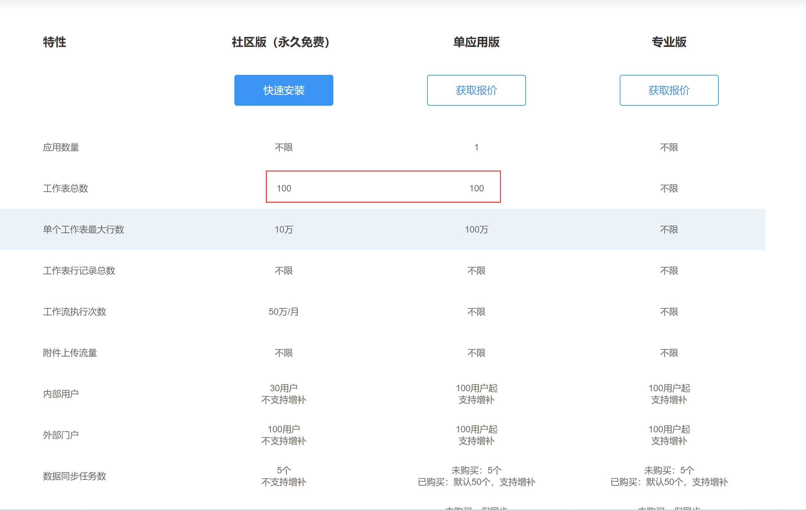Click the 30用户 不支持增补 cell
The width and height of the screenshot is (806, 511).
click(x=284, y=394)
